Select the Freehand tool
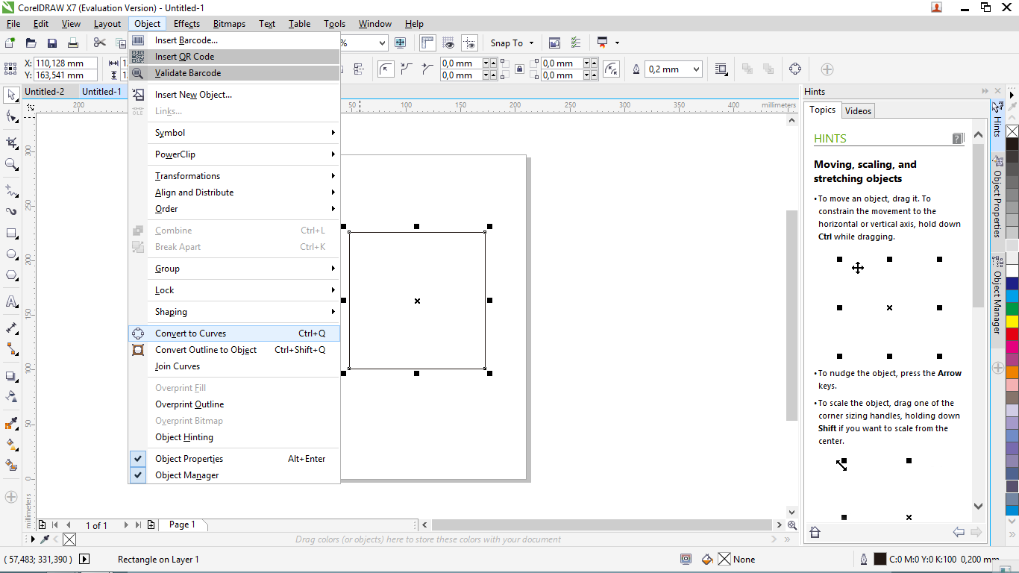Screen dimensions: 1019x573 11,190
